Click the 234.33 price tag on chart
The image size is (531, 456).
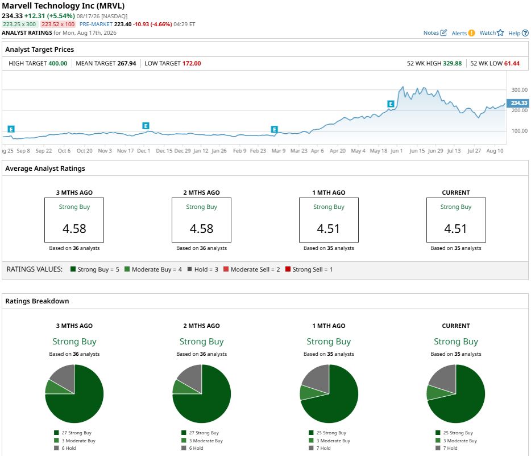point(518,102)
